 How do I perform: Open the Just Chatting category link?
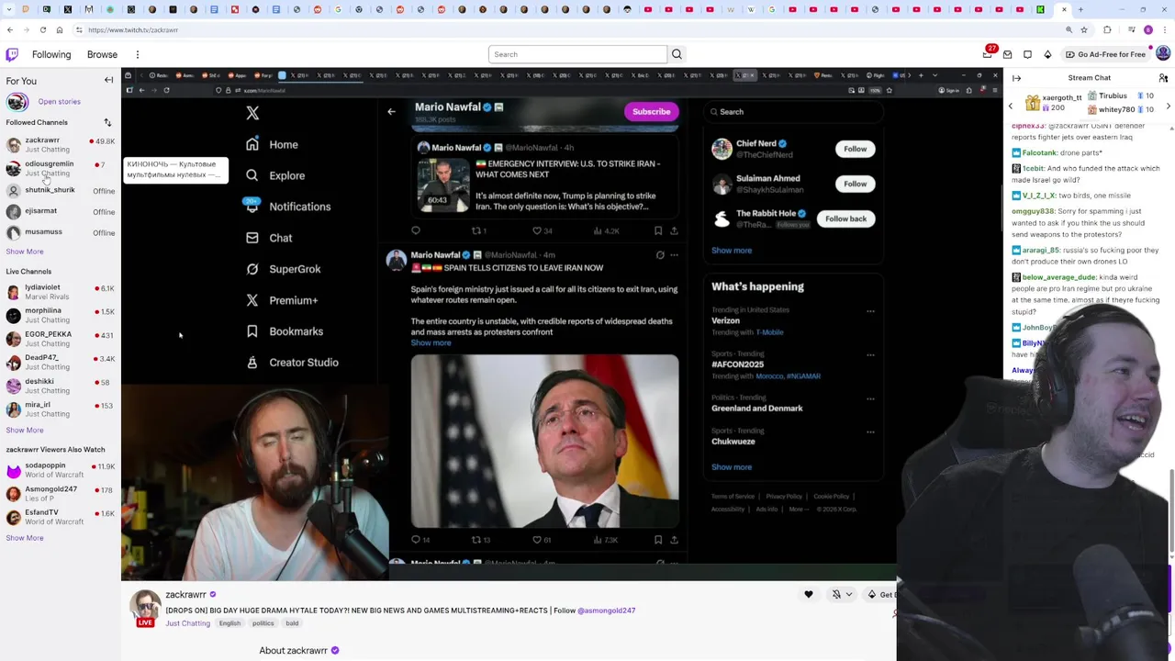187,623
